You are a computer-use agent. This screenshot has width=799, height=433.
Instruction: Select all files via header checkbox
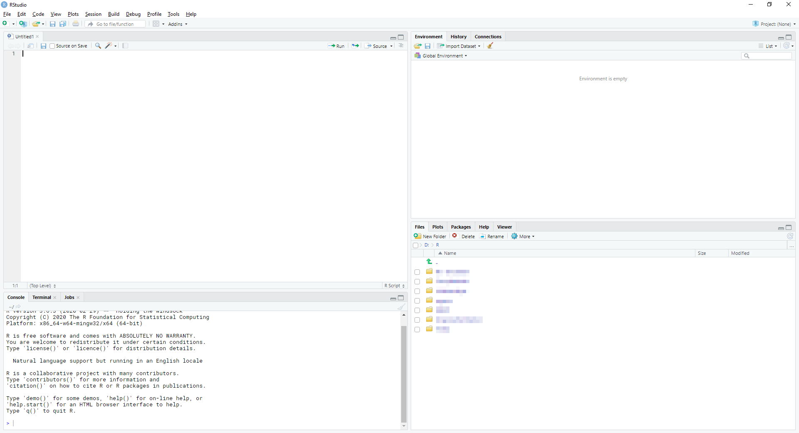coord(416,245)
